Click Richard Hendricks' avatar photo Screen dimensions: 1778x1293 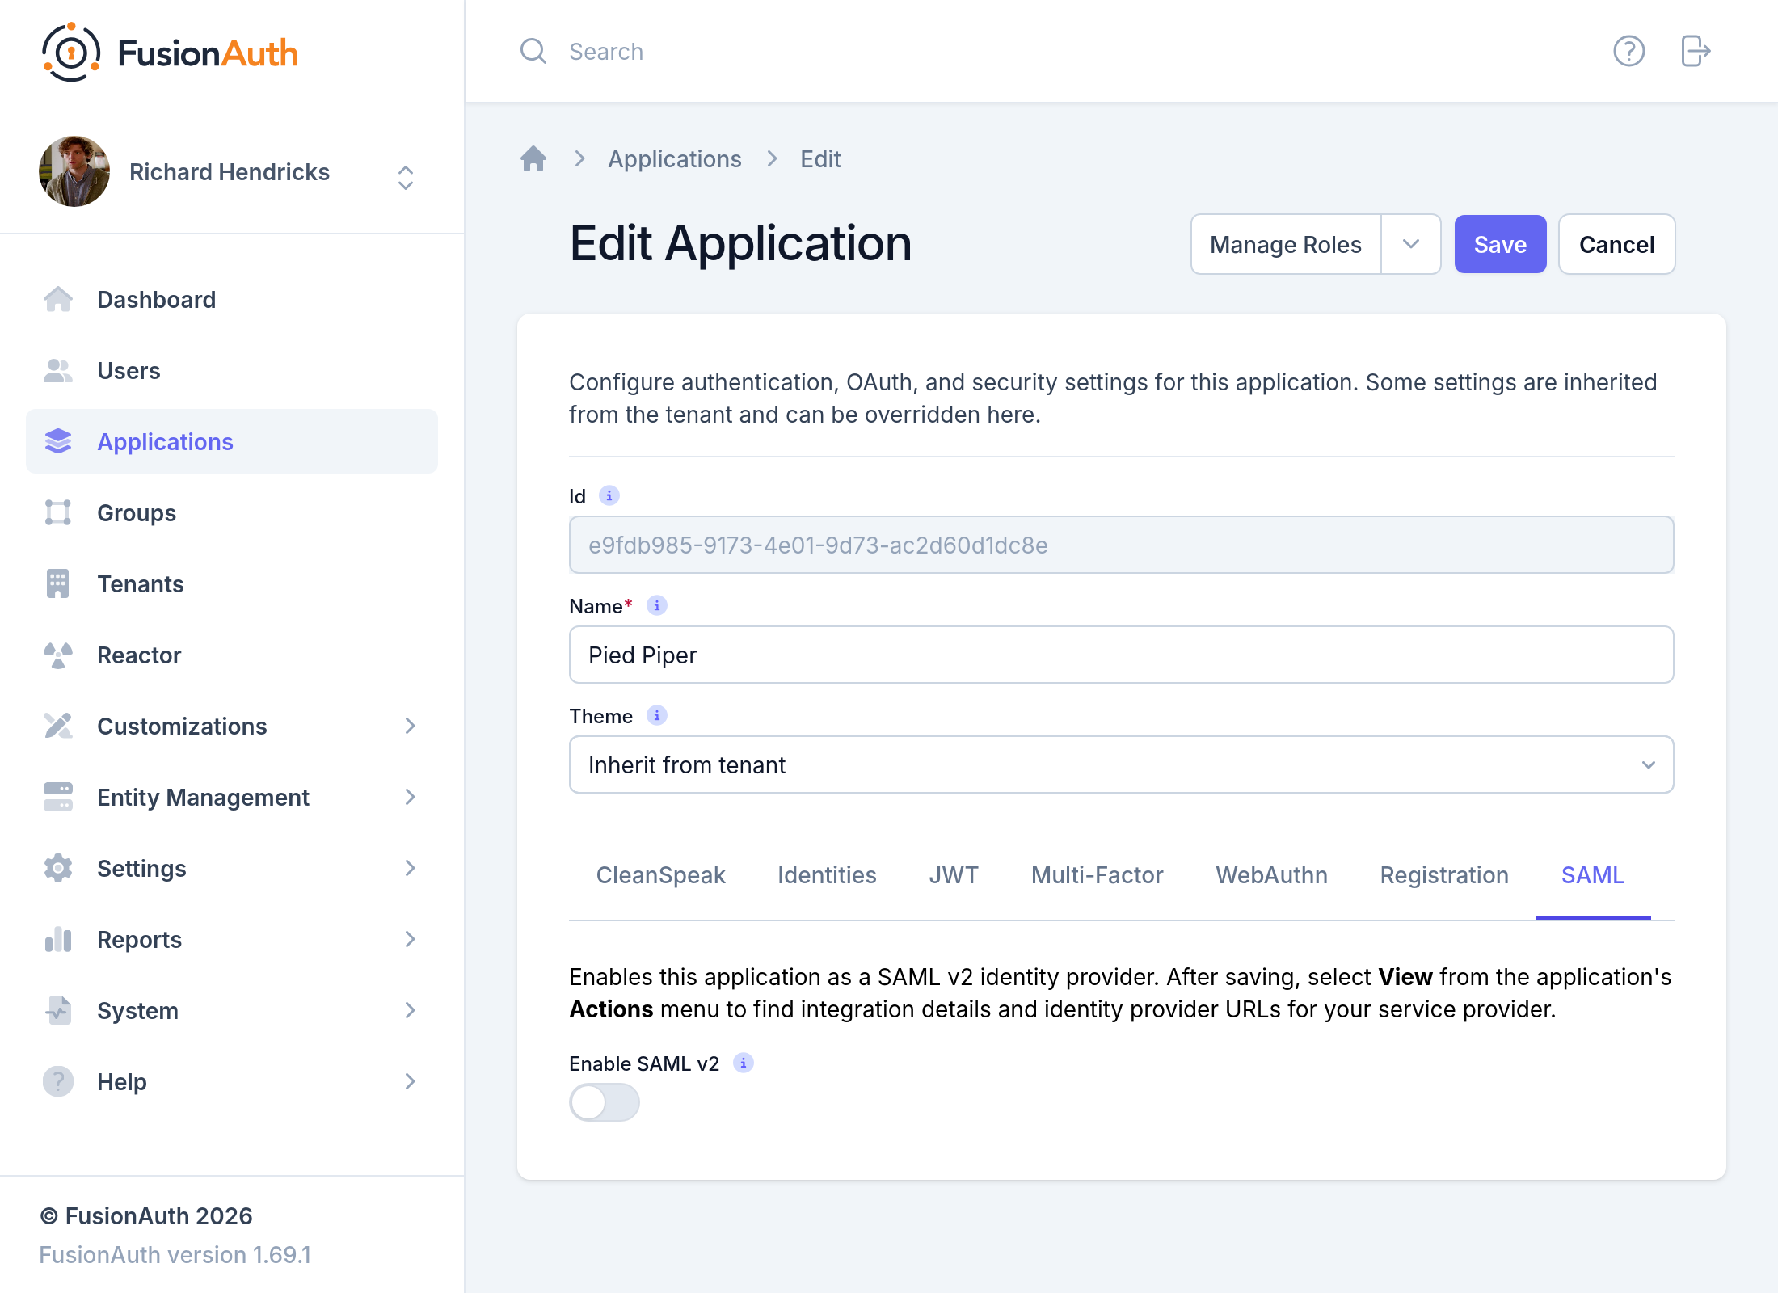[x=74, y=171]
